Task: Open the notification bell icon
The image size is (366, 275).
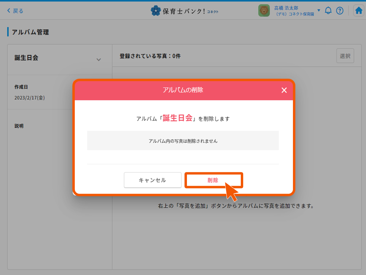Action: [x=328, y=10]
